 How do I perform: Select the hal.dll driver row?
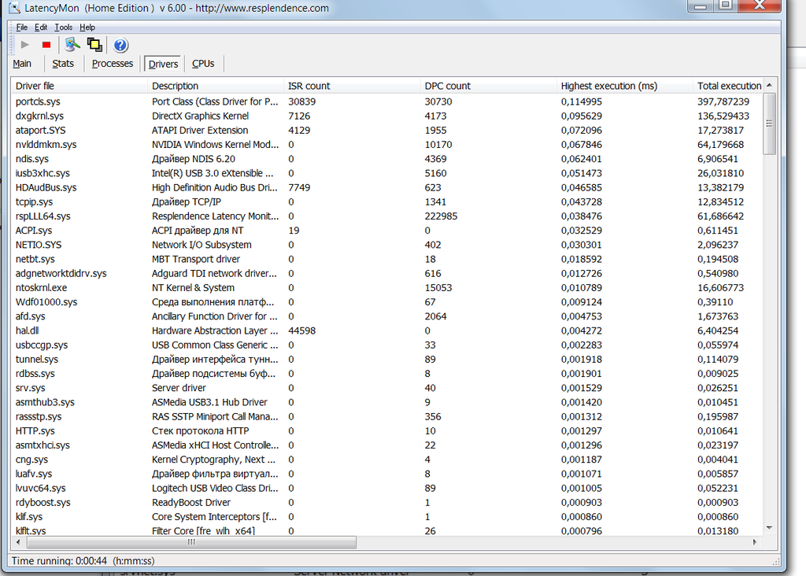click(x=387, y=331)
